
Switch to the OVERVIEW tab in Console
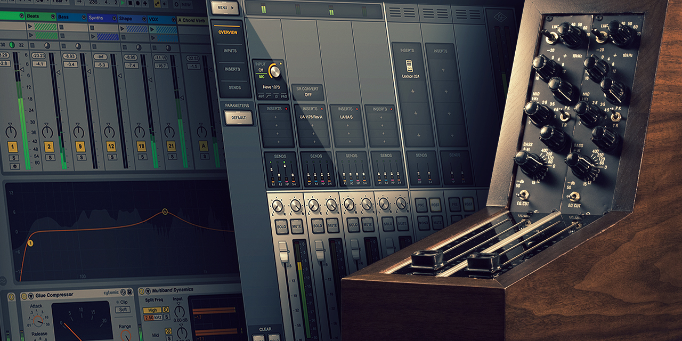click(228, 33)
